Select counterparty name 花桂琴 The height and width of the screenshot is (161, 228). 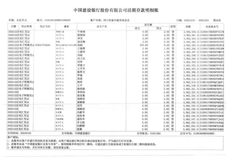tap(81, 115)
